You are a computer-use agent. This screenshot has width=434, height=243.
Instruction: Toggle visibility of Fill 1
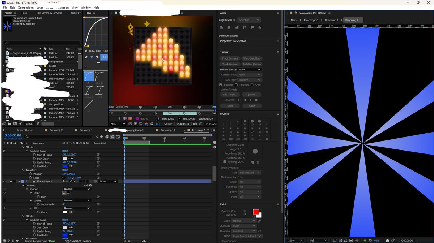click(4, 208)
